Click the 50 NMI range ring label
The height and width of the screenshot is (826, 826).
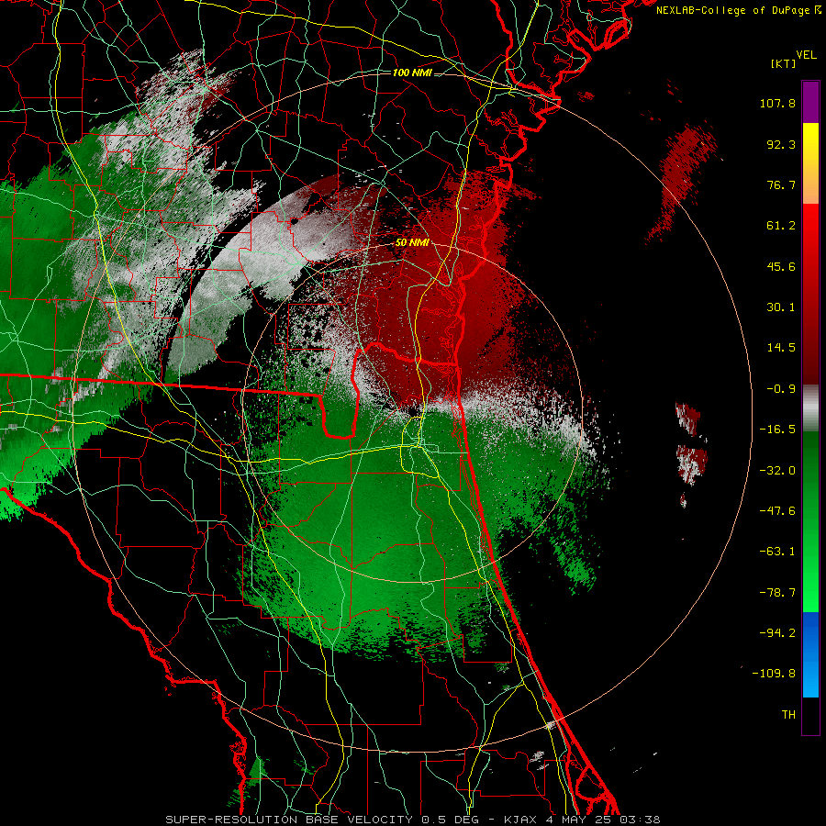(411, 243)
